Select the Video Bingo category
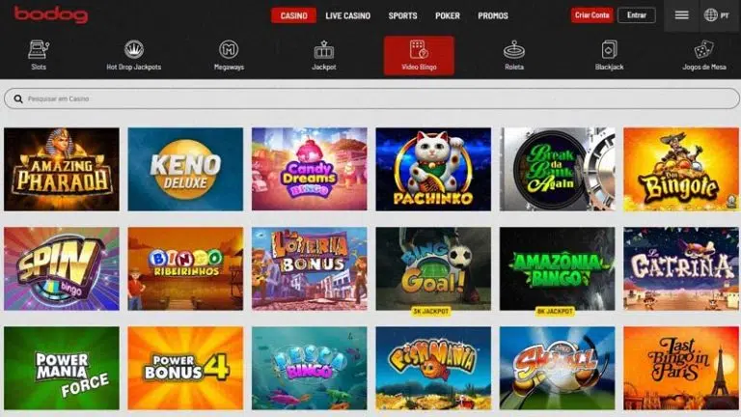This screenshot has width=741, height=417. (419, 55)
